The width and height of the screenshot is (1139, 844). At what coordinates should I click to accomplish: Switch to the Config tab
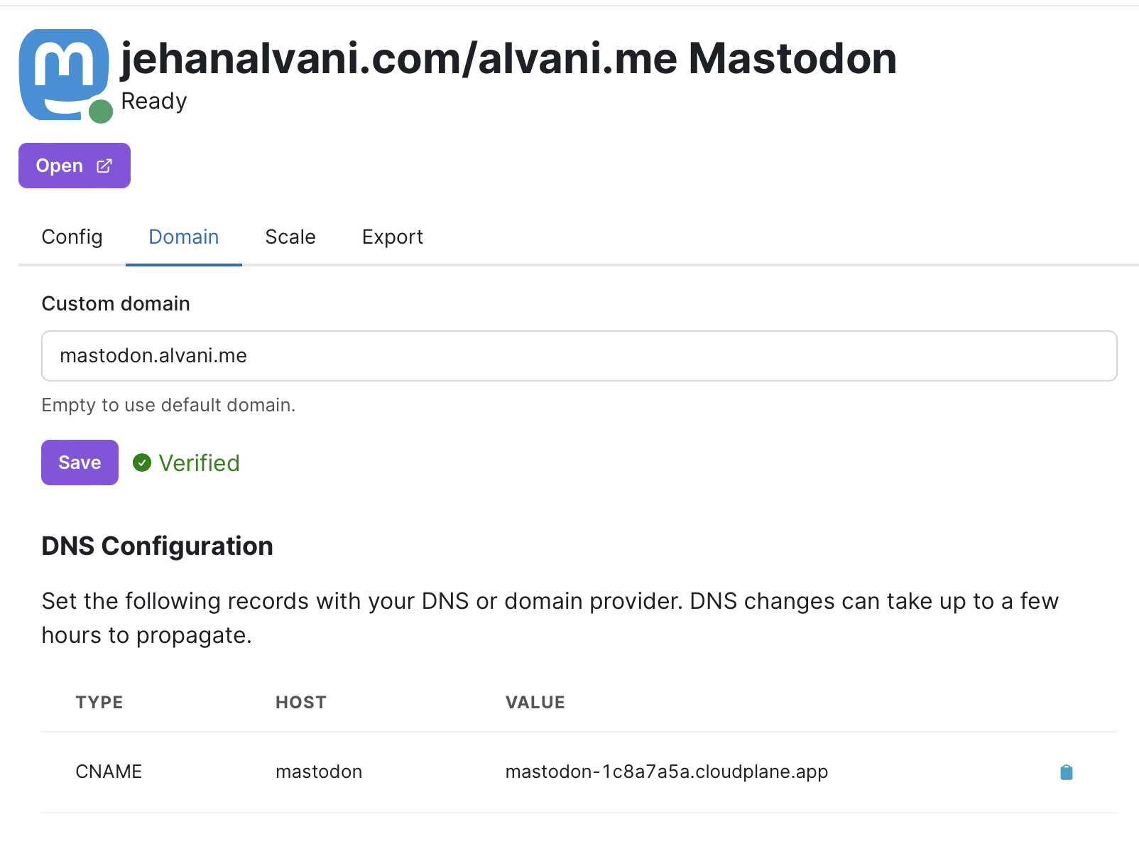tap(72, 237)
